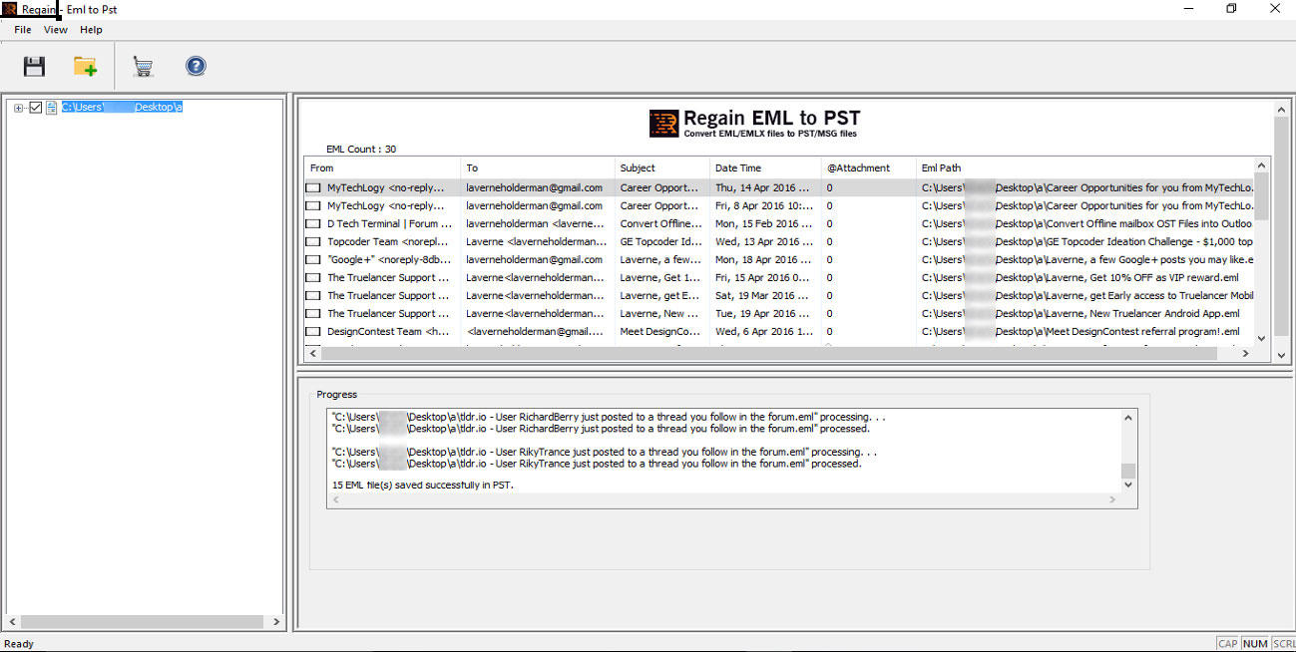
Task: Tick the D Tech Terminal | Forum row checkbox
Action: [x=314, y=223]
